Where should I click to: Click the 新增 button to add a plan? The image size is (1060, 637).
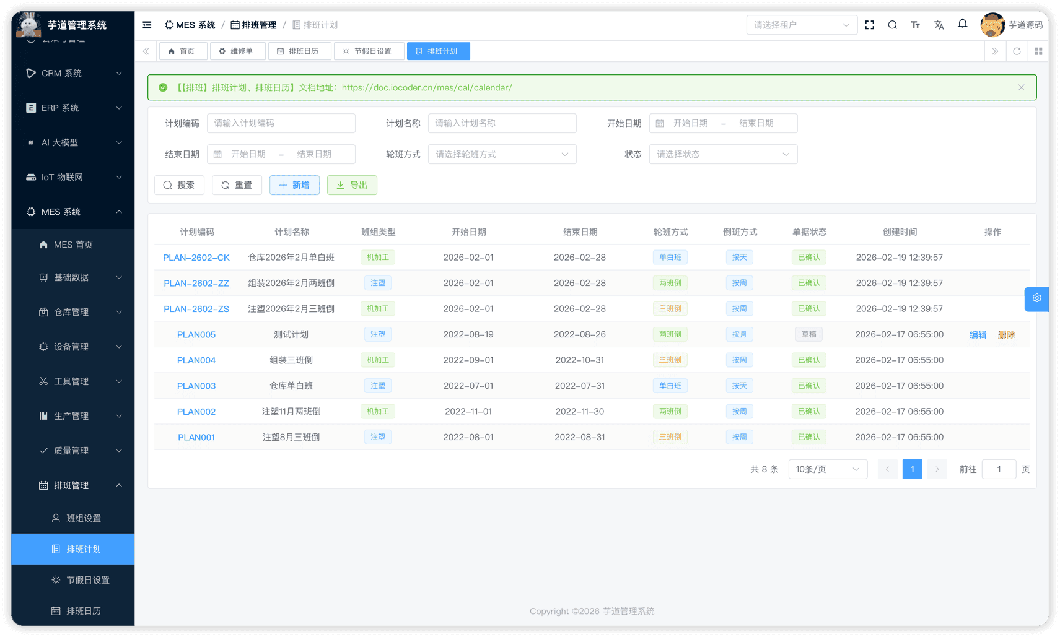pyautogui.click(x=294, y=184)
